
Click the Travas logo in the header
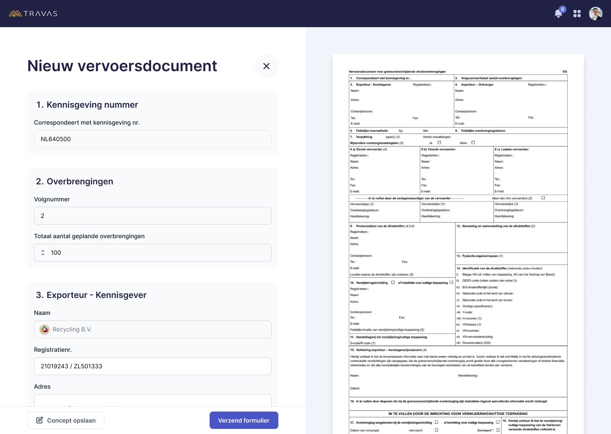(x=33, y=14)
